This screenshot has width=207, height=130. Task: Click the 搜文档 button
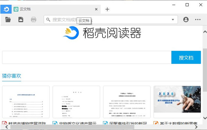(186, 57)
